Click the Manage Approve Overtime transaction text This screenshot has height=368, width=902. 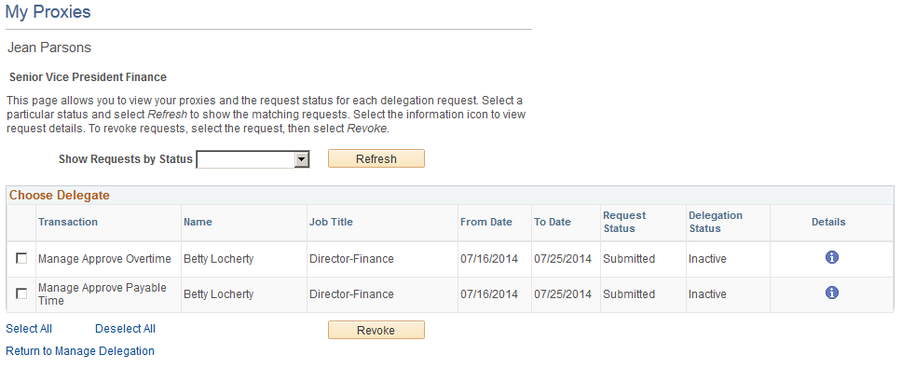(104, 259)
